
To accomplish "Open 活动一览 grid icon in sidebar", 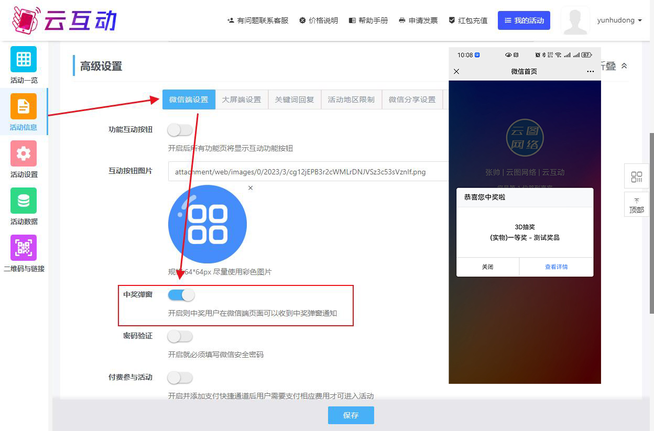I will click(x=24, y=59).
